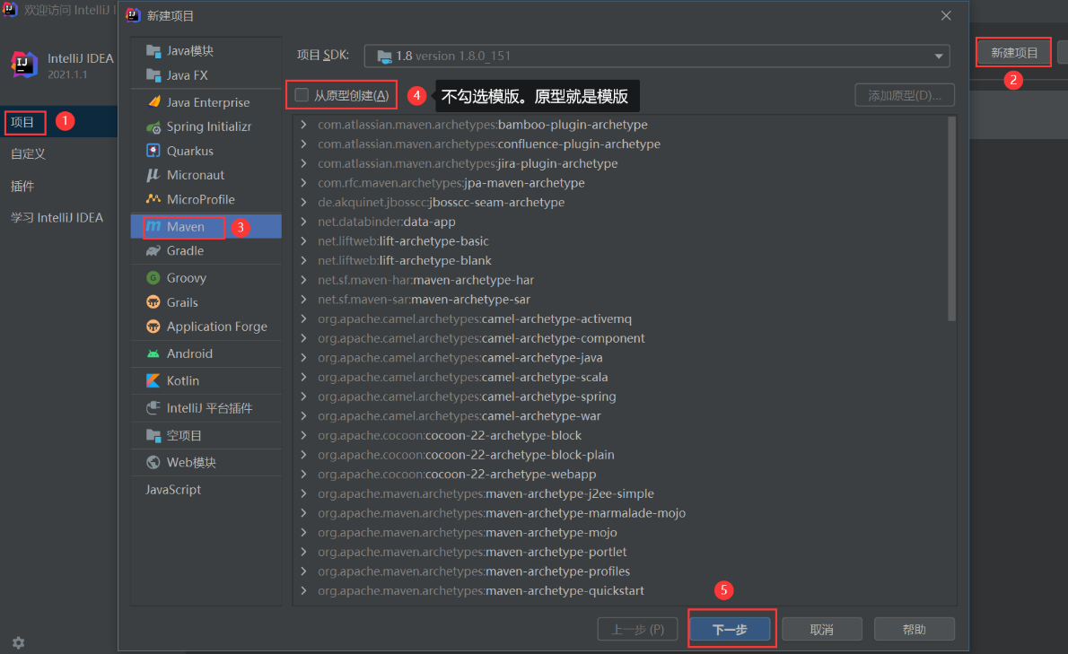Click the IntelliJ IDEA logo in welcome window

(x=24, y=64)
